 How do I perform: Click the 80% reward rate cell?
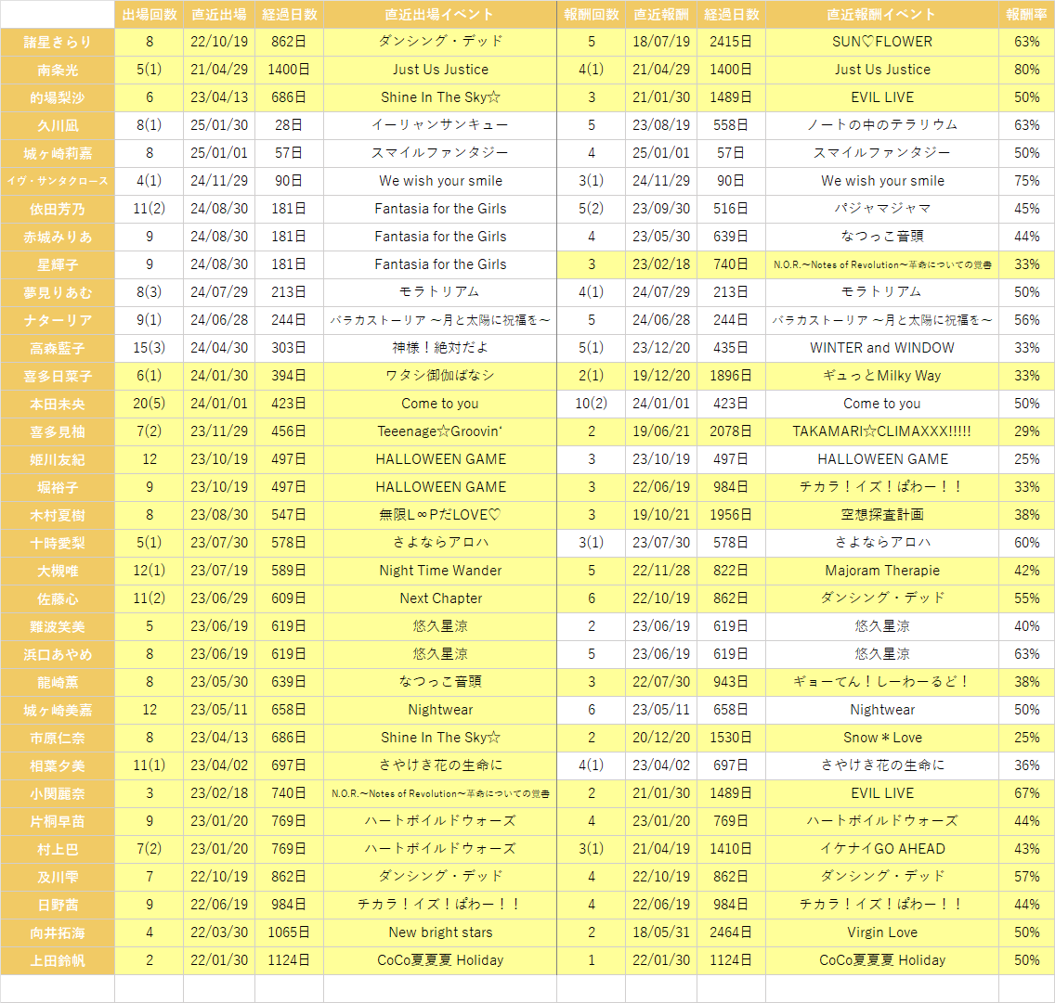click(1027, 70)
